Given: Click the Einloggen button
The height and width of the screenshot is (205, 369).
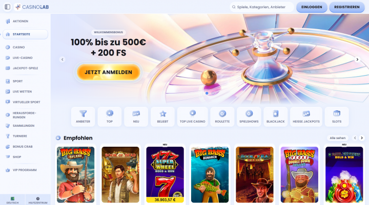Looking at the screenshot, I should pos(312,7).
